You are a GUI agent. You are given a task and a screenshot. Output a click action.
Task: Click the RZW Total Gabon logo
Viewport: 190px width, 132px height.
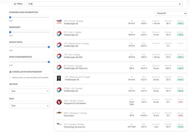tap(59, 113)
